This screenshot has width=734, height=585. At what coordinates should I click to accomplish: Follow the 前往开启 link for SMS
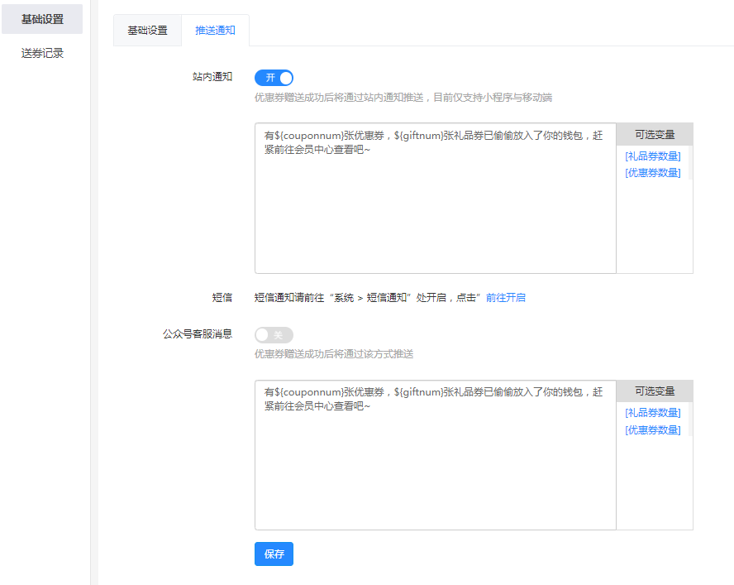point(505,298)
